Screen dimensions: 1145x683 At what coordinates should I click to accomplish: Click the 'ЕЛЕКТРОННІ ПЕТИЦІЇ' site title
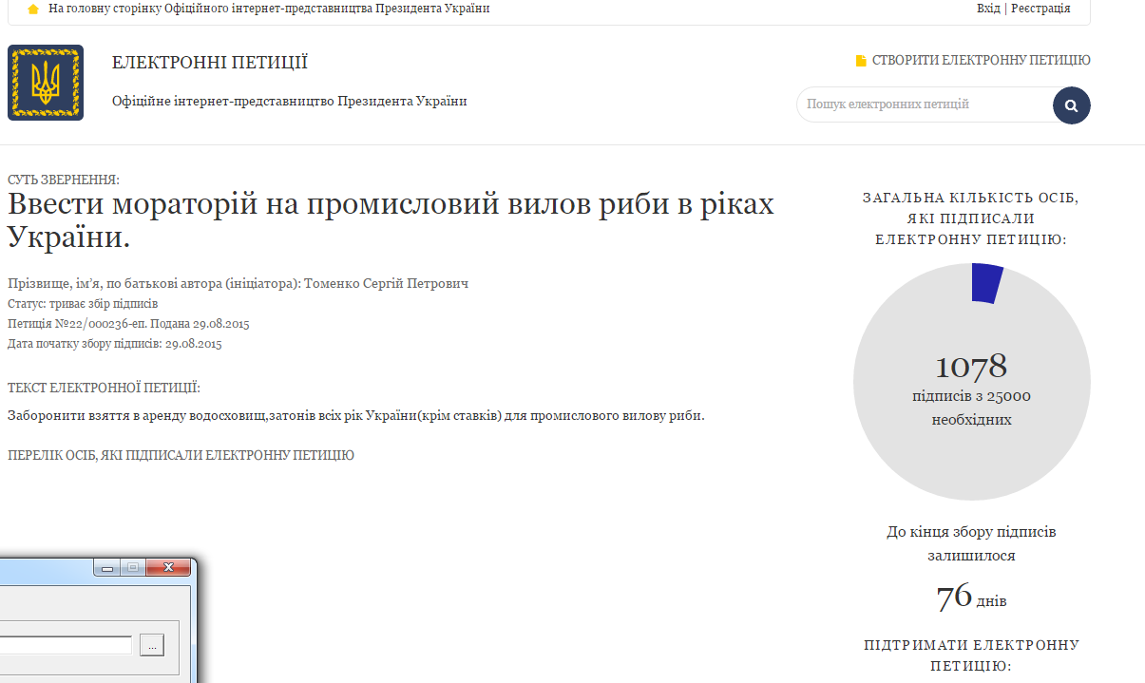[x=210, y=64]
